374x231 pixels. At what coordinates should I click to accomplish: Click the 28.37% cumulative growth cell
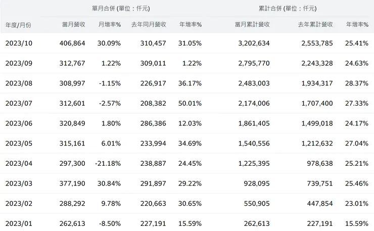(x=356, y=83)
